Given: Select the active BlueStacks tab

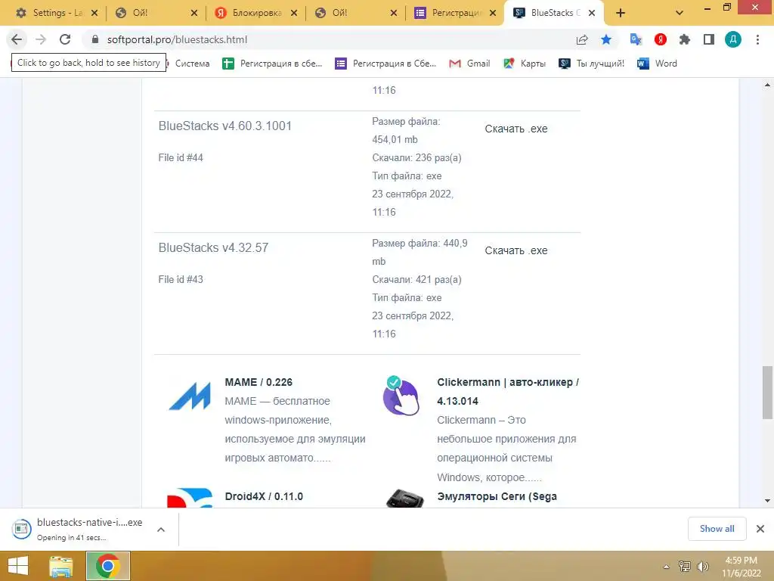Looking at the screenshot, I should point(553,14).
